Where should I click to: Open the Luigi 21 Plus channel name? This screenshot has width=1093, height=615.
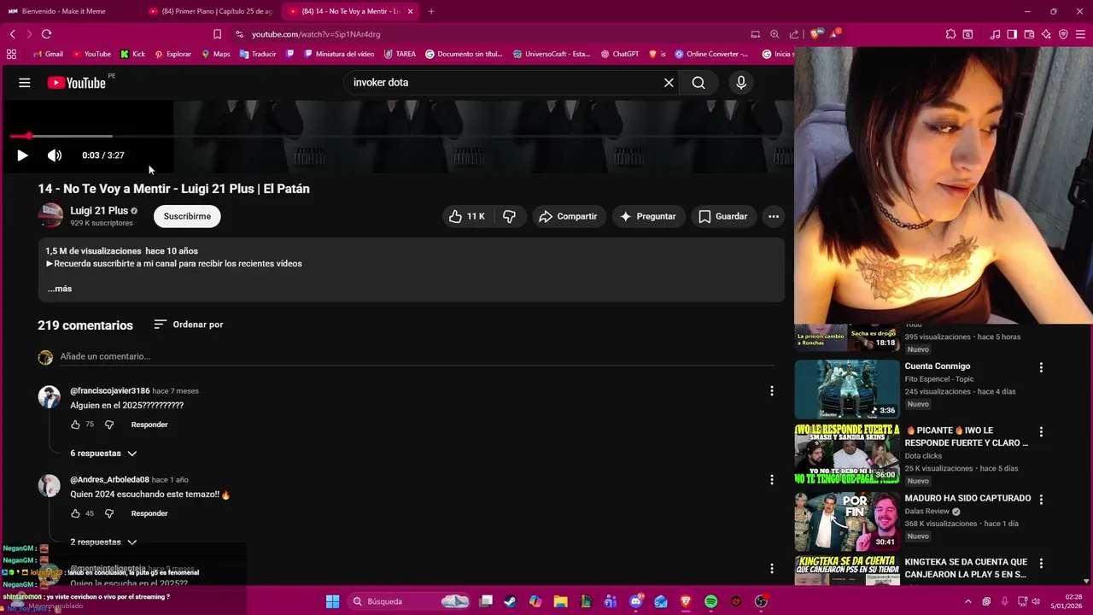[x=99, y=210]
